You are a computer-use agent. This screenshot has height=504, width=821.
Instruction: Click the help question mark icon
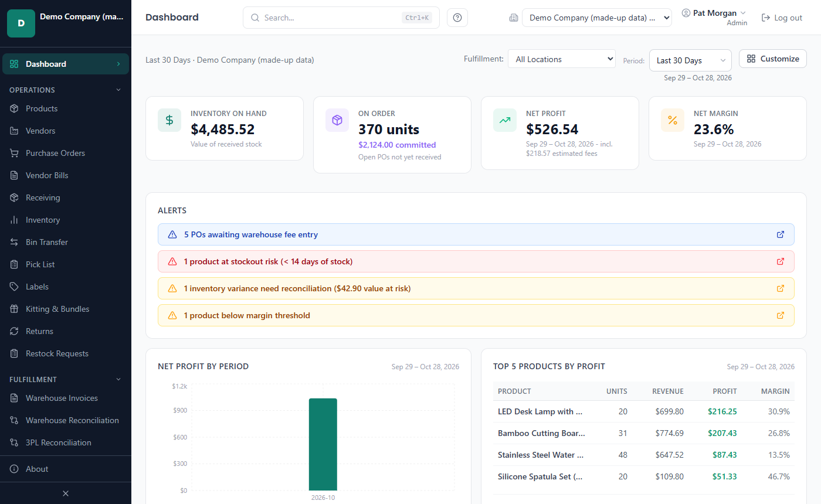click(x=457, y=18)
